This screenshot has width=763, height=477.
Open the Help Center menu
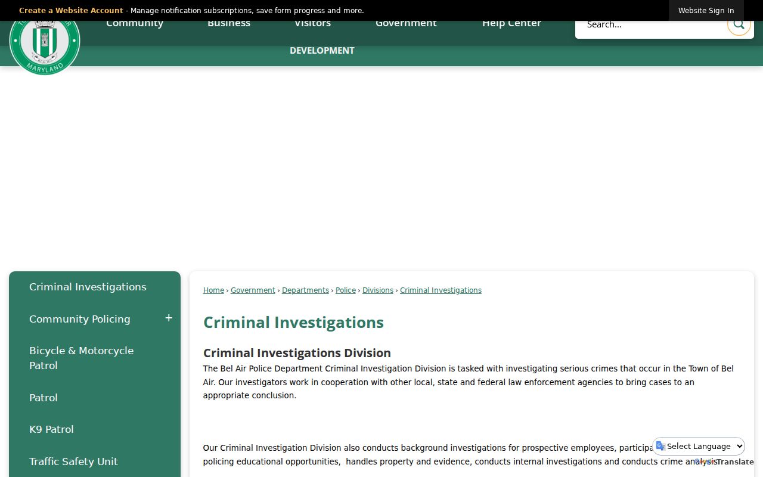coord(511,23)
